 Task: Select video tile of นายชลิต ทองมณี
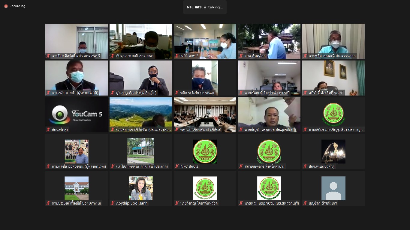(333, 41)
